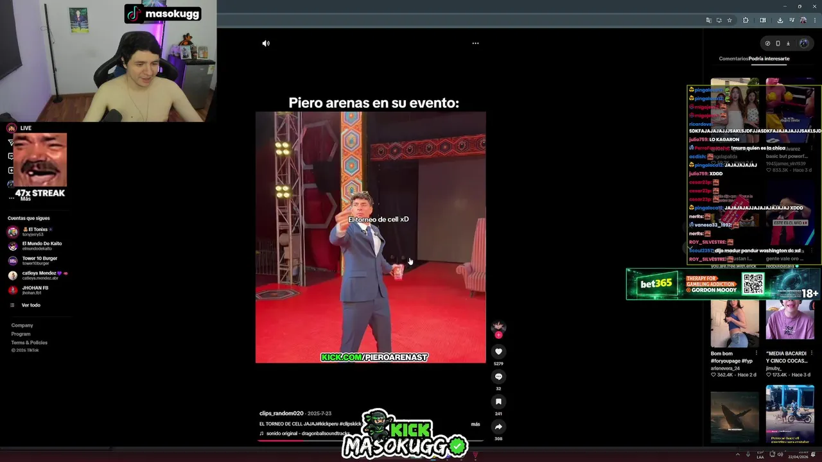Toggle the browser side panel icon
The width and height of the screenshot is (822, 462).
point(763,20)
